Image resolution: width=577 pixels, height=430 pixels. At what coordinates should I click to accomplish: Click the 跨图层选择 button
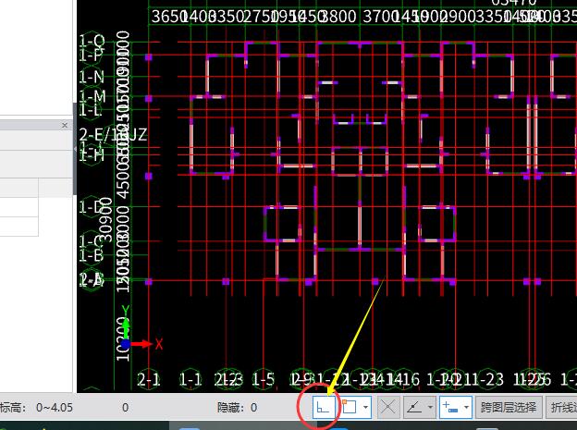(x=509, y=407)
